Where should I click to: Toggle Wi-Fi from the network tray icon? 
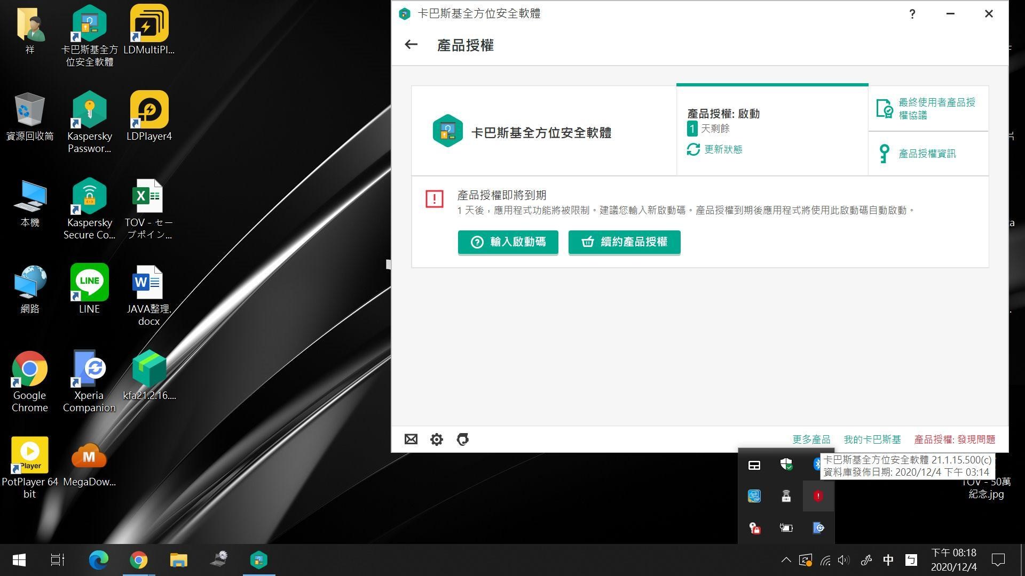pos(824,560)
